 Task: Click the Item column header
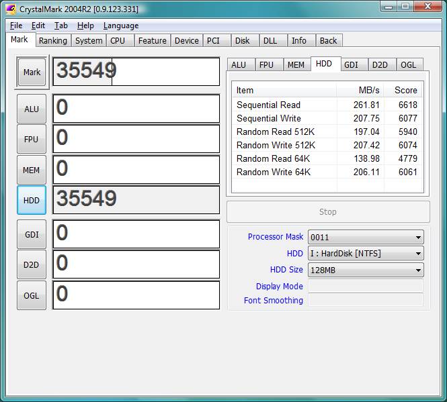[x=284, y=90]
